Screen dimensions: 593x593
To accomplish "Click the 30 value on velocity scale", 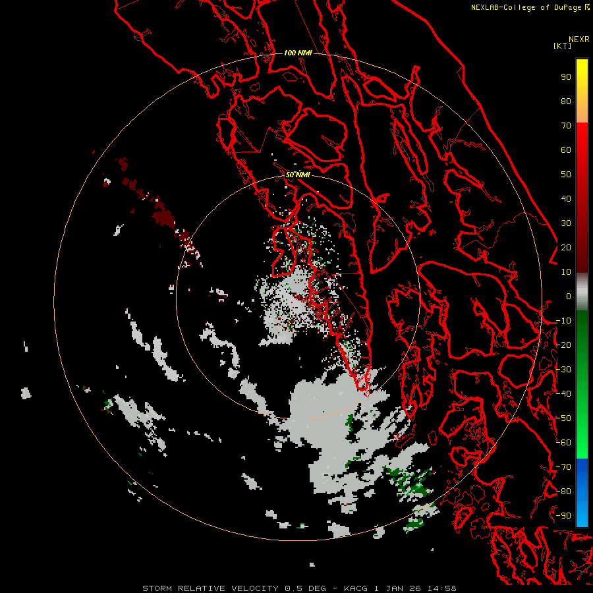I will coord(566,223).
